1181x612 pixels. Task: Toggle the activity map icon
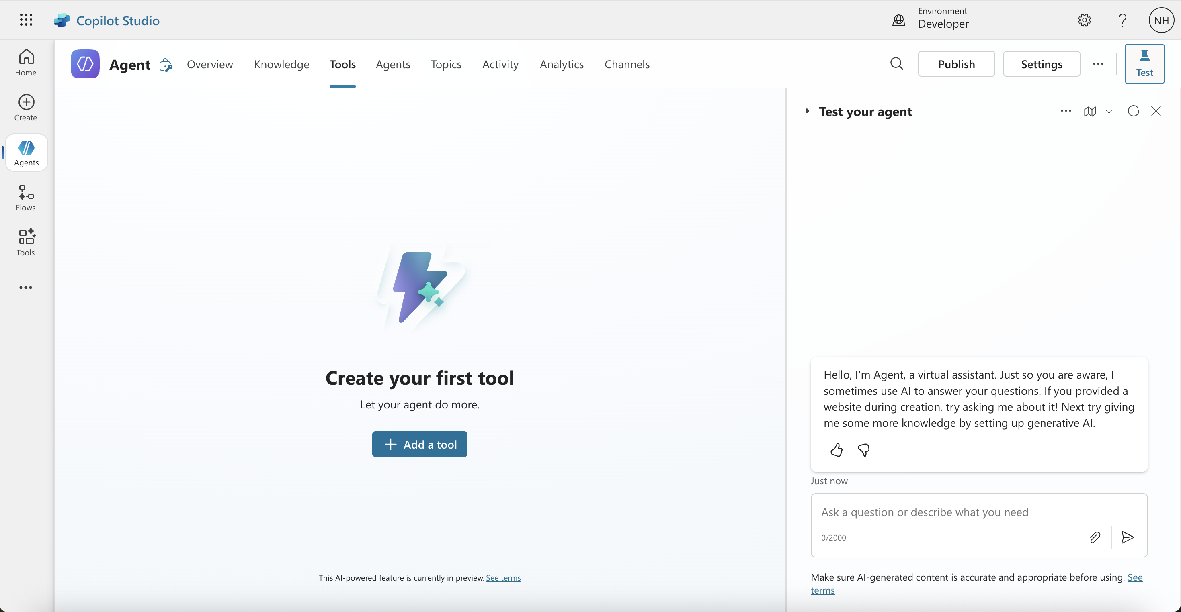(1090, 111)
